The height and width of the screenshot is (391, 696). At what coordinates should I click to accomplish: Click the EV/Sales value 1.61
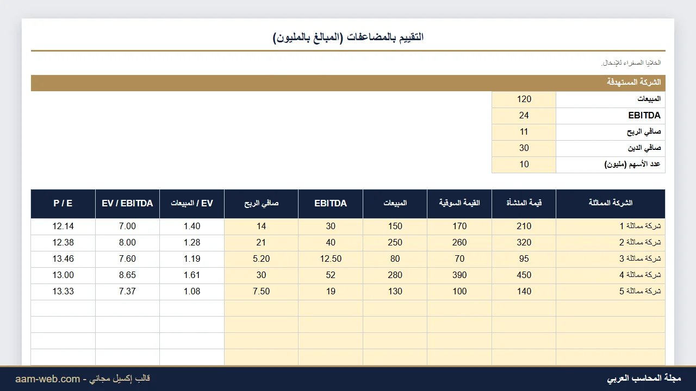192,275
